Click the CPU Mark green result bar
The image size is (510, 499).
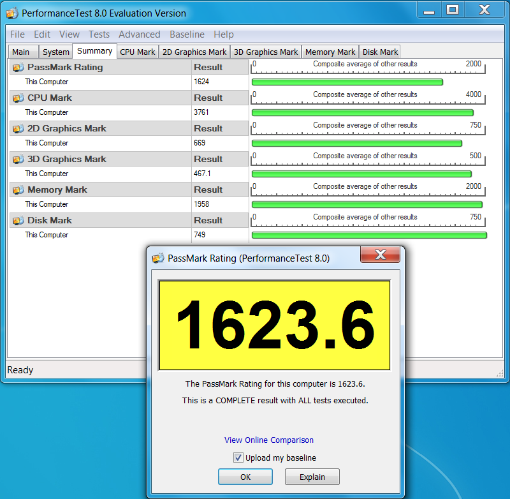click(x=362, y=112)
